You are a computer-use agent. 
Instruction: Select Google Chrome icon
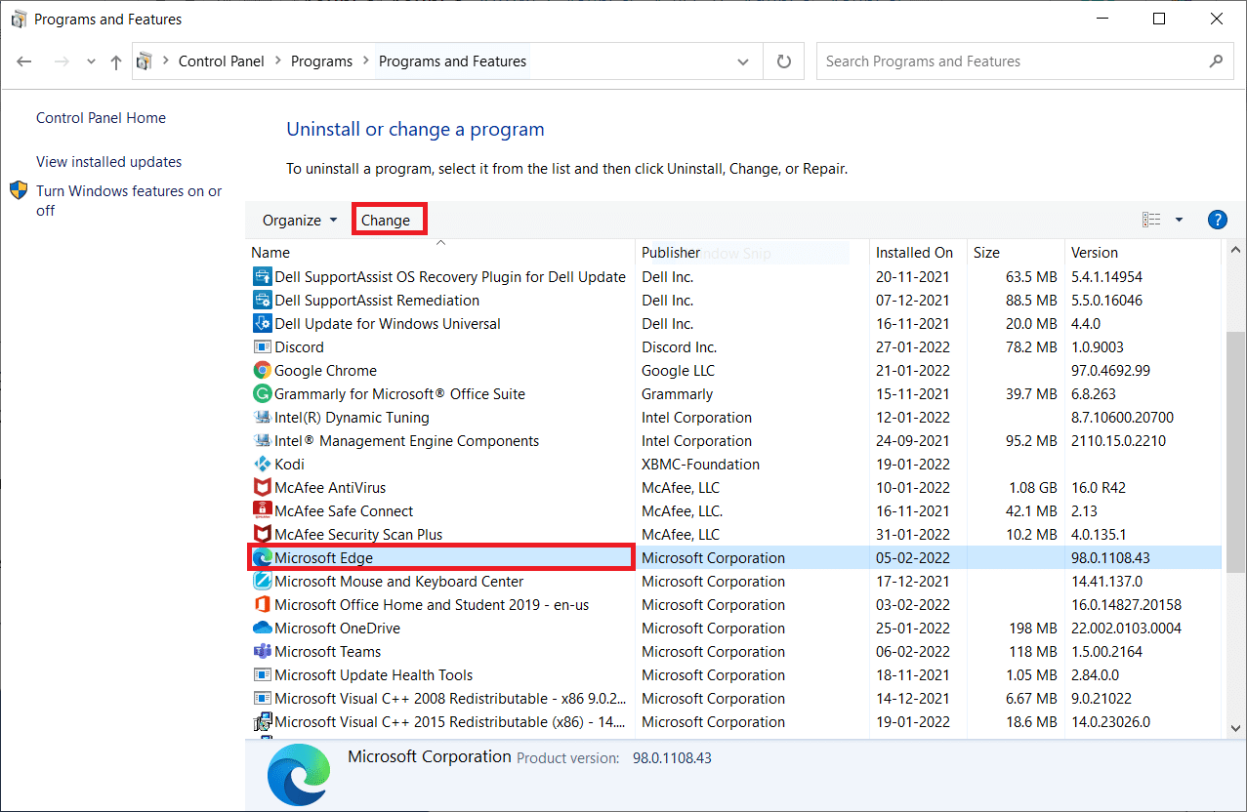262,371
